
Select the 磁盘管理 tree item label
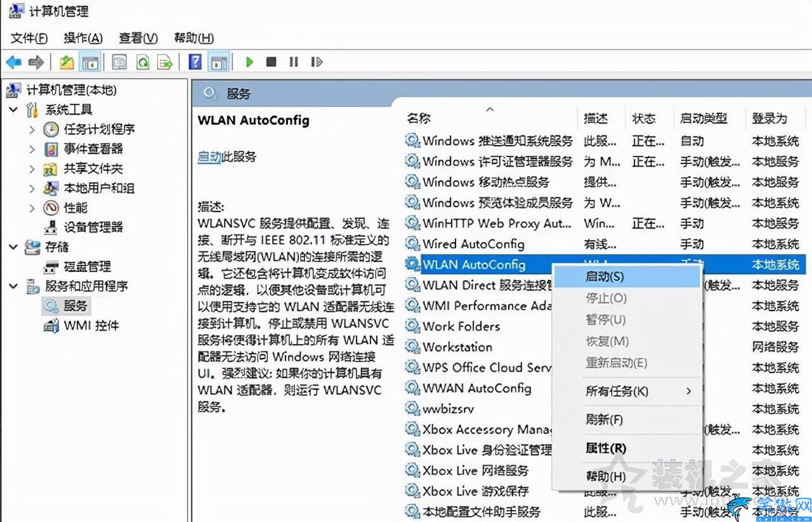pos(88,267)
